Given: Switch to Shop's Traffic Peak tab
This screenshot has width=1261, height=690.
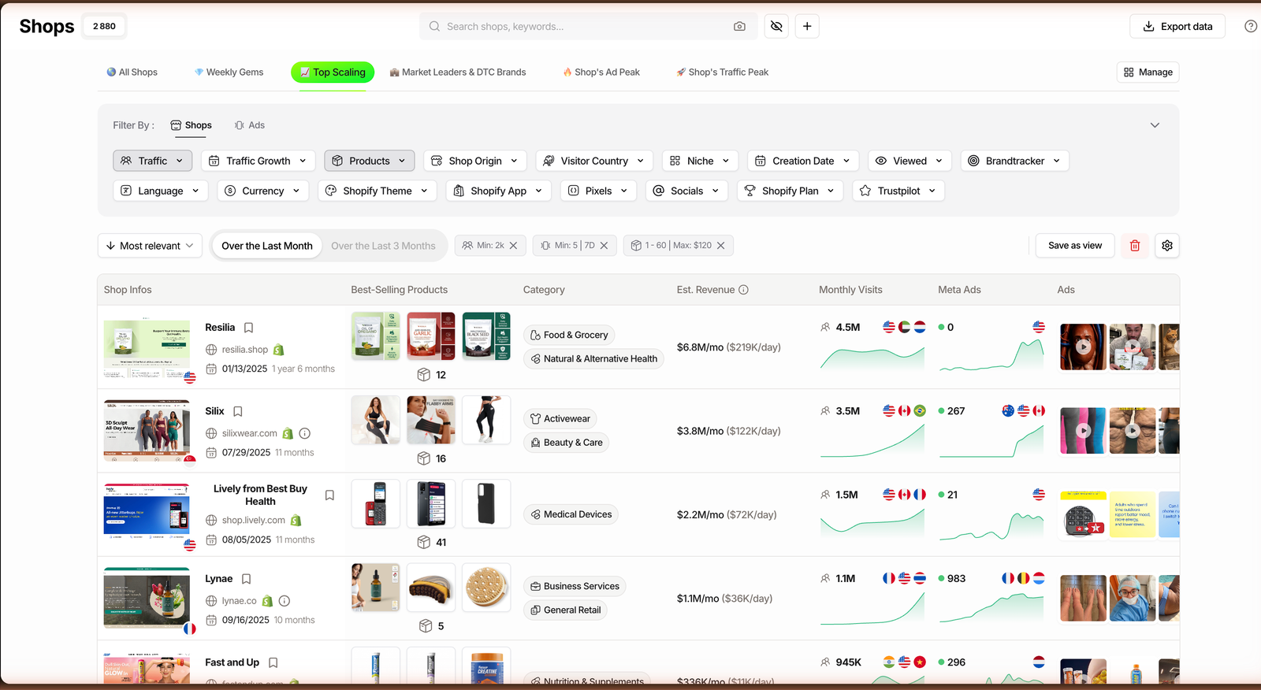Looking at the screenshot, I should click(722, 72).
